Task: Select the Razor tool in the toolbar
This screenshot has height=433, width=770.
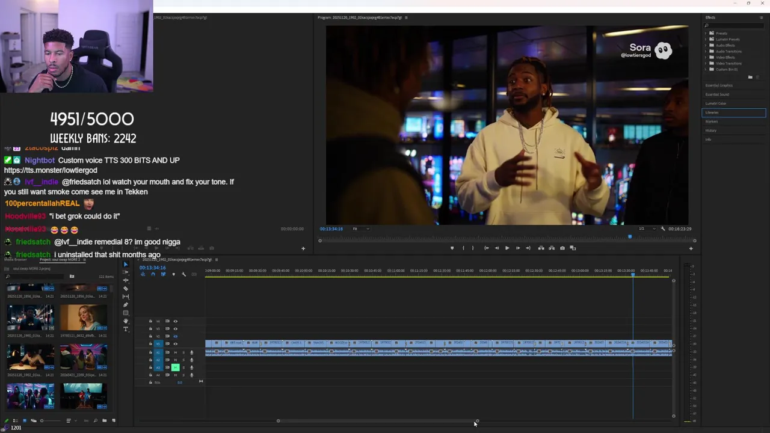Action: (126, 289)
